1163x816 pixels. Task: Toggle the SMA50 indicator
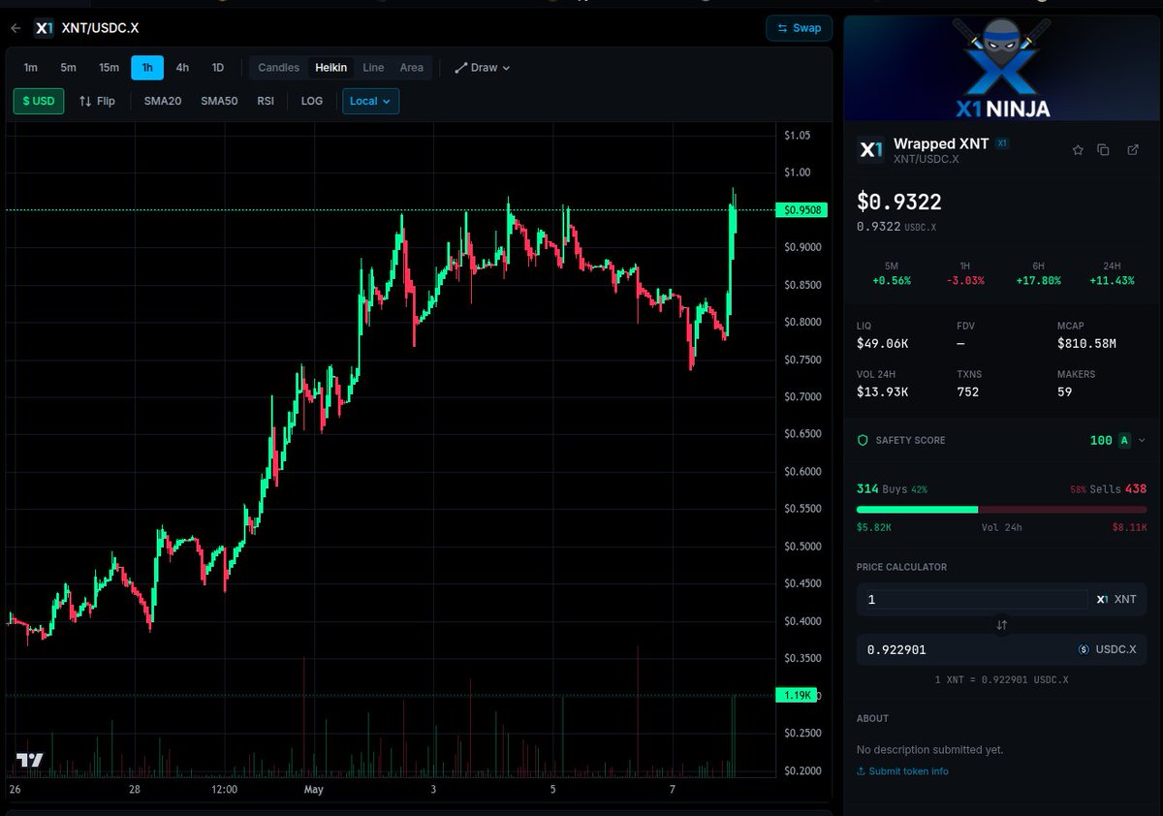[x=219, y=101]
